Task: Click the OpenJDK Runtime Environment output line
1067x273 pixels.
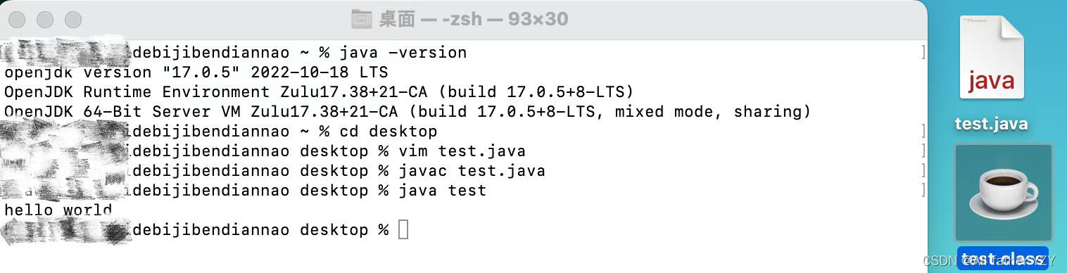Action: pos(319,92)
